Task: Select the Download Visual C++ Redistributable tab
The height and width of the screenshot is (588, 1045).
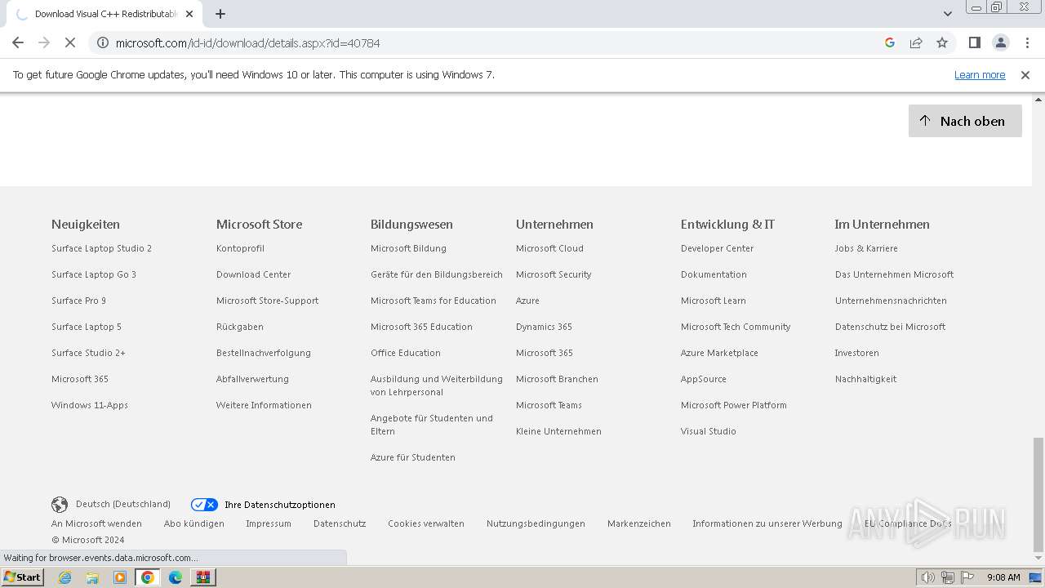Action: pyautogui.click(x=102, y=14)
